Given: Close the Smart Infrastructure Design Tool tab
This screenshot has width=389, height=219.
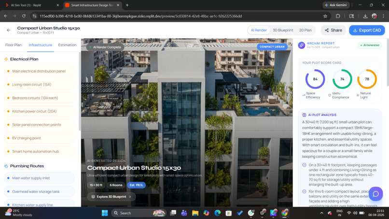Looking at the screenshot, I should click(118, 5).
